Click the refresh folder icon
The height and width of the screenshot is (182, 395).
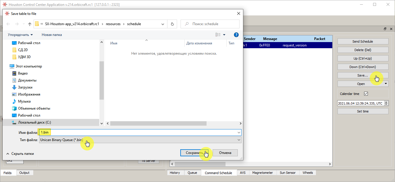(172, 24)
